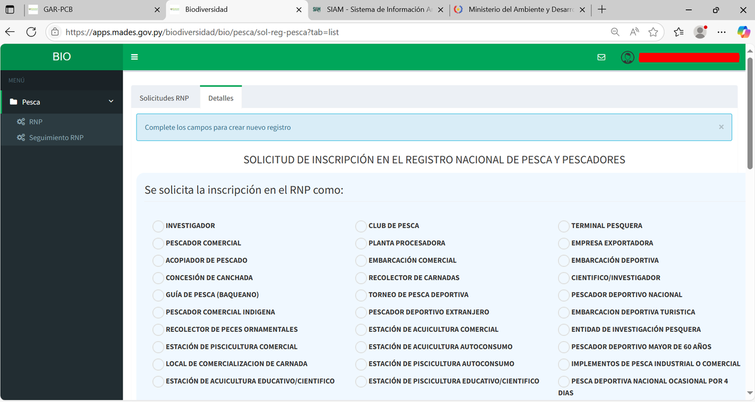Open the tab actions menu at top left

10,10
